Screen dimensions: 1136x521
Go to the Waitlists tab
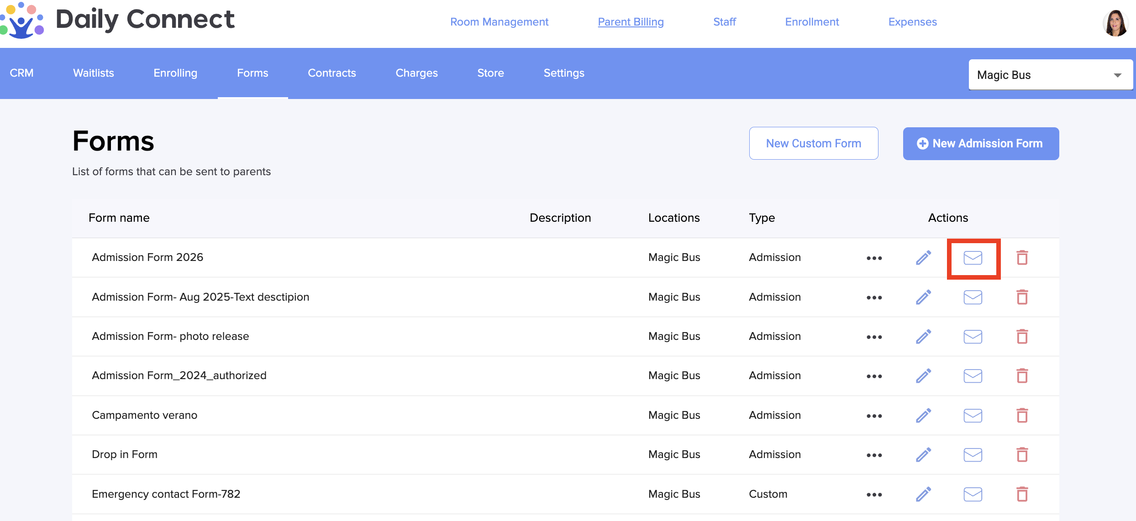pyautogui.click(x=93, y=73)
